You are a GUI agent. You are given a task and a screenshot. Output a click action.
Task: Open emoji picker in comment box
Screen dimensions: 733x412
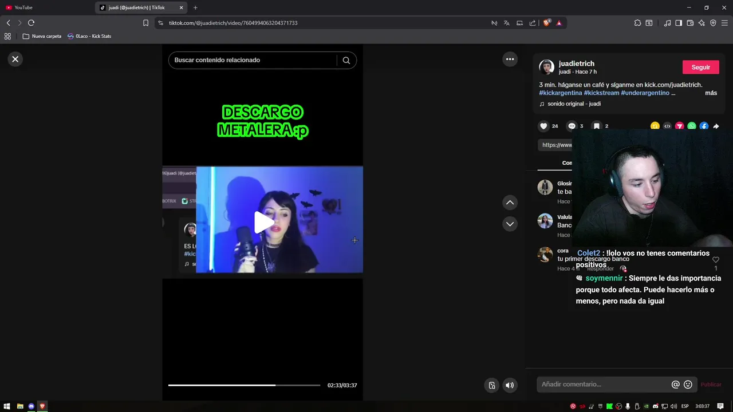click(x=688, y=385)
